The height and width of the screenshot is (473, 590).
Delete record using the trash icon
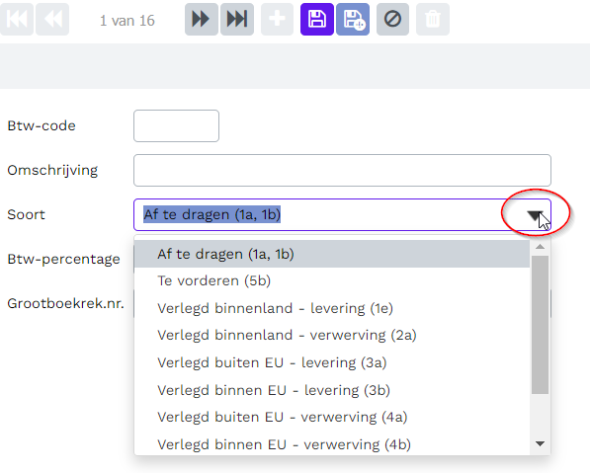433,19
